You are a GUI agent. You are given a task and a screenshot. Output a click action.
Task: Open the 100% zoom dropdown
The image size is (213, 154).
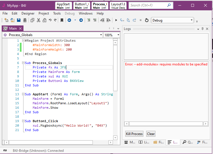click(x=118, y=35)
